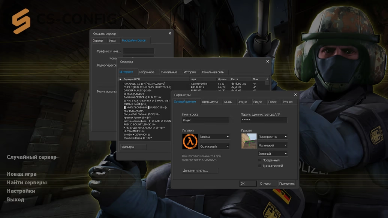This screenshot has height=218, width=388.
Task: Click the Фильтры button in Серверы window
Action: pos(133,147)
